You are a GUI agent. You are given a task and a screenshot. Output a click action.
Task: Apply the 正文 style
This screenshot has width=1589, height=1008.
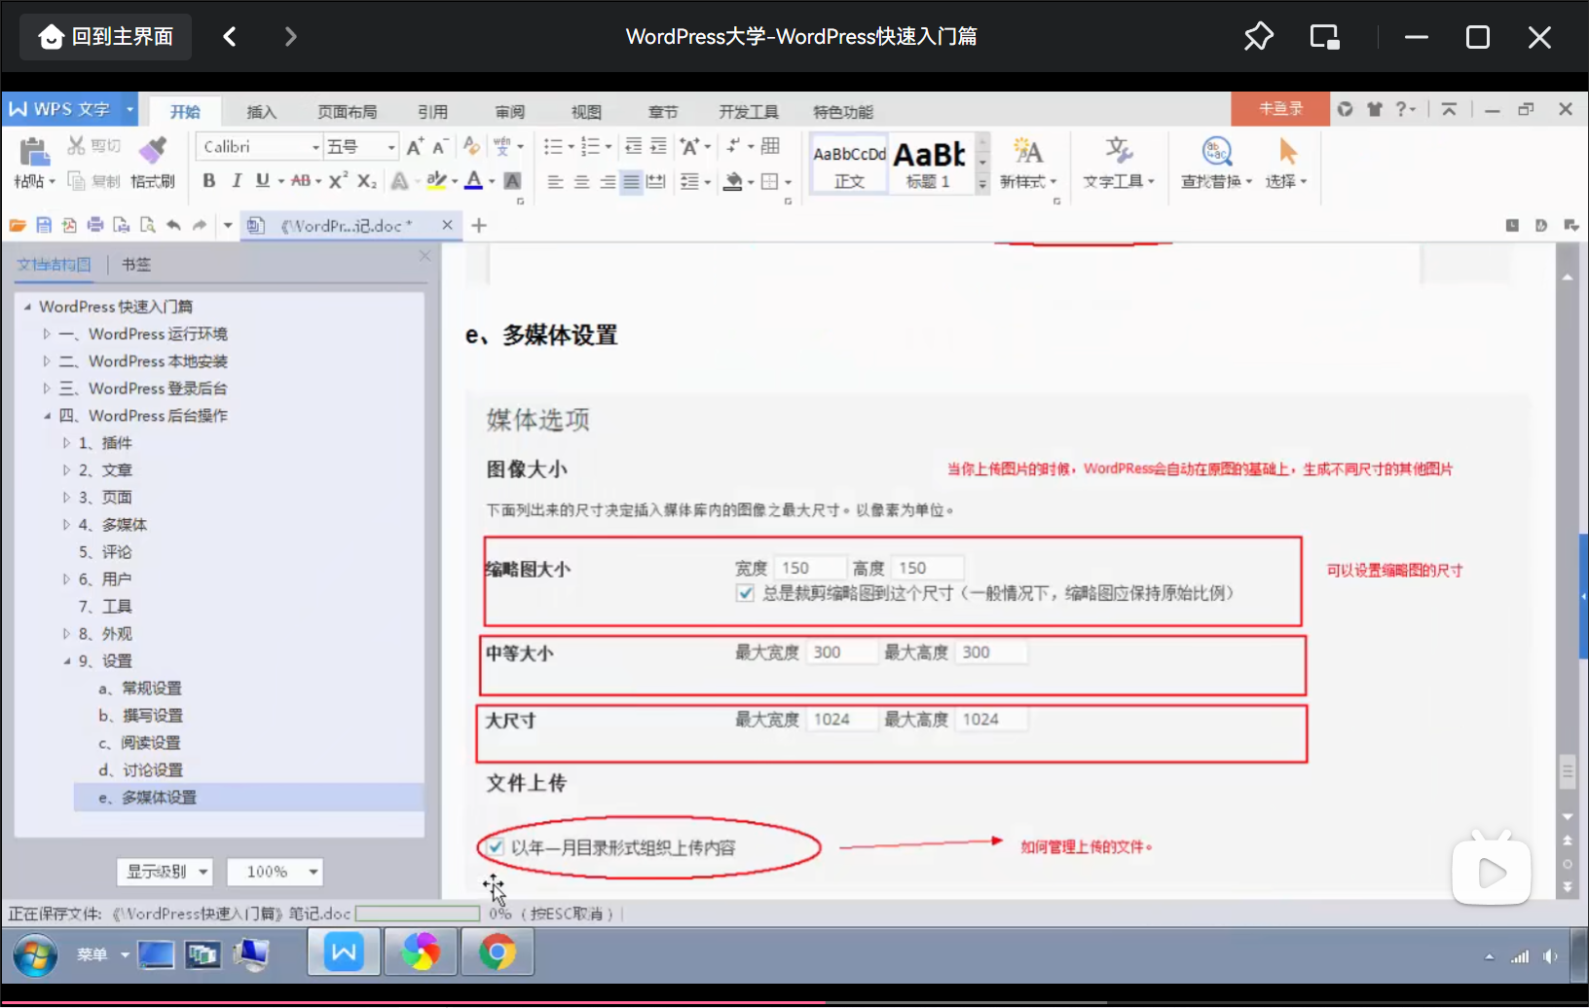pyautogui.click(x=849, y=163)
